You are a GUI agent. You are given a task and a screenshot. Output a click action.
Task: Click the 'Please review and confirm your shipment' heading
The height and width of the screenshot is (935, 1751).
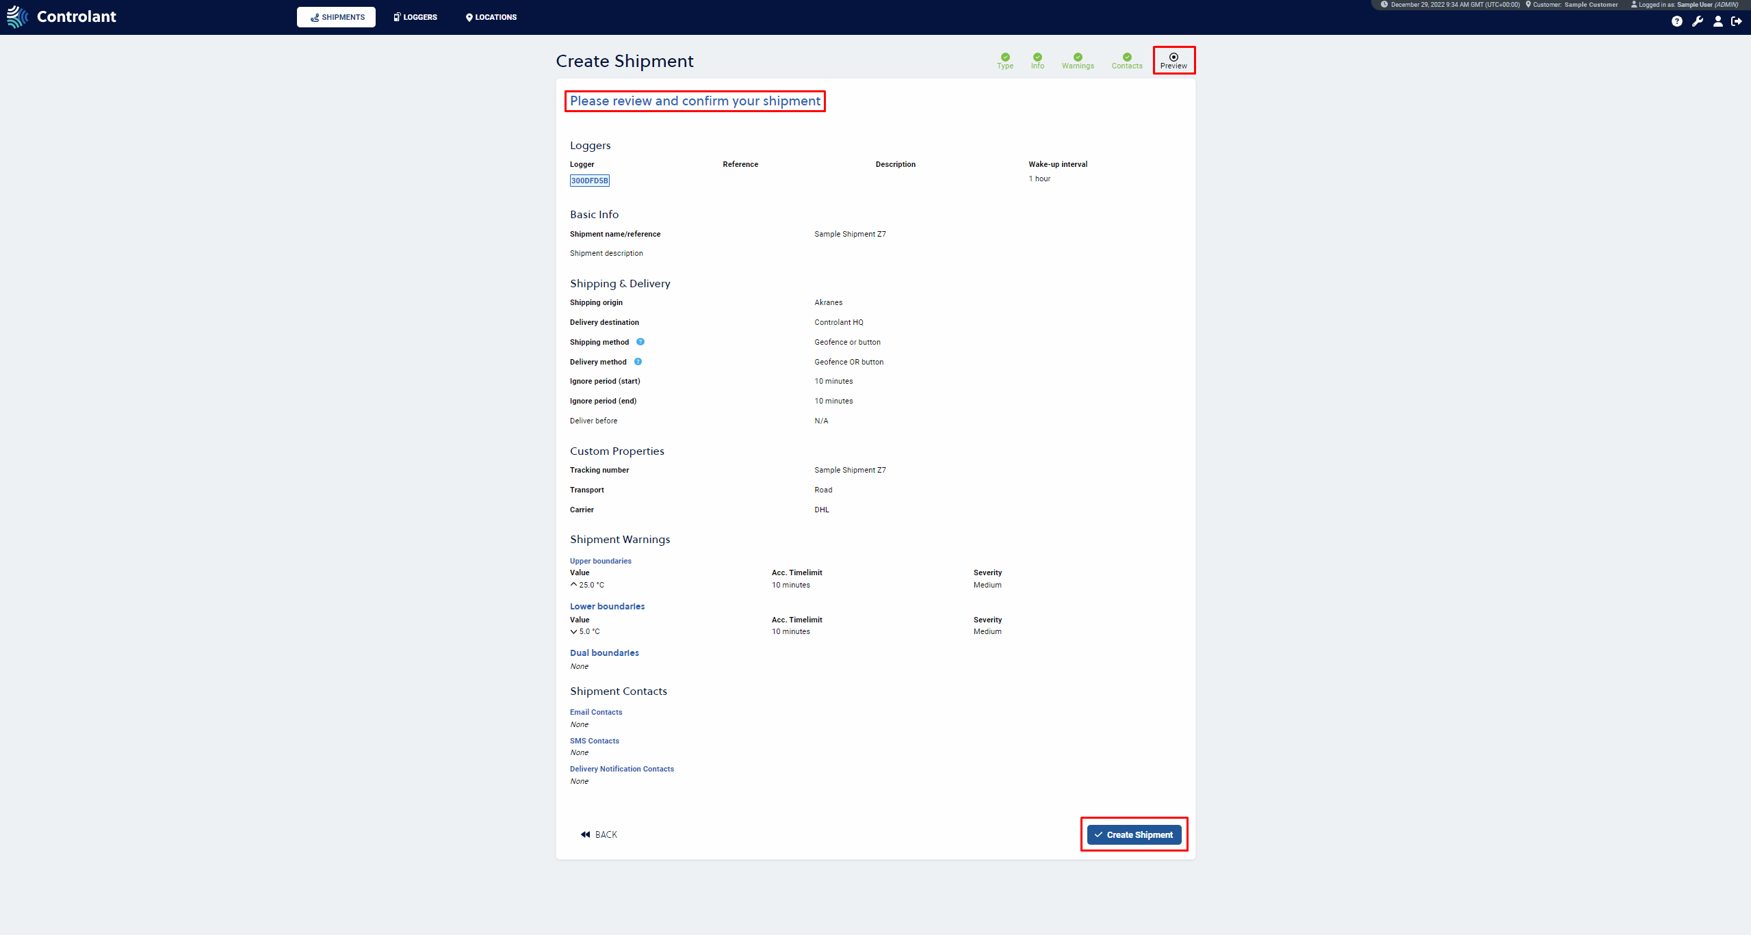tap(695, 101)
